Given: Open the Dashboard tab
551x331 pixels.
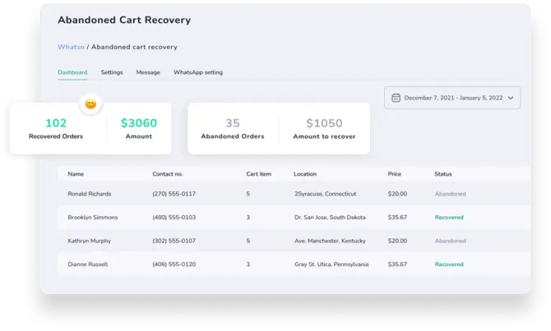Looking at the screenshot, I should (x=72, y=72).
